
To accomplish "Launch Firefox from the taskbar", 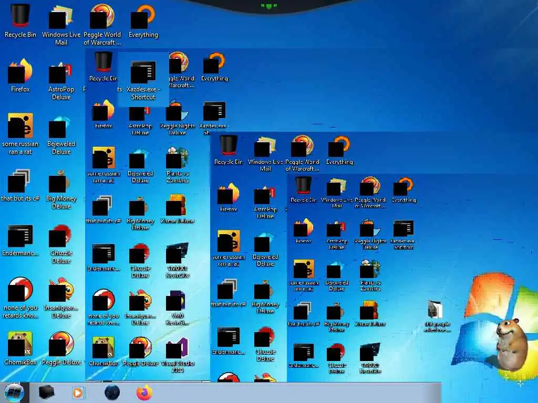I will [x=144, y=393].
